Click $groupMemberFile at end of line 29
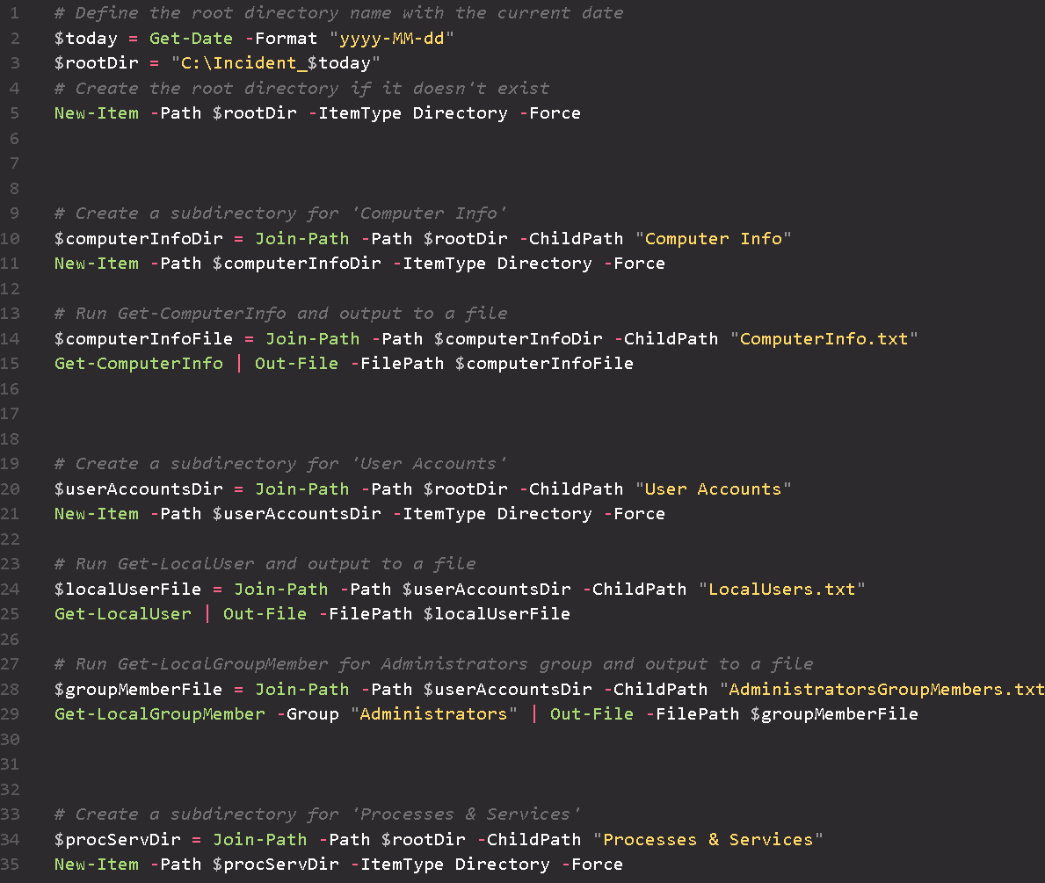The height and width of the screenshot is (883, 1045). tap(834, 714)
